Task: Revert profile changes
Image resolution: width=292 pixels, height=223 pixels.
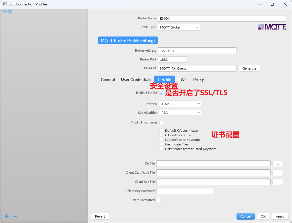Action: click(100, 216)
